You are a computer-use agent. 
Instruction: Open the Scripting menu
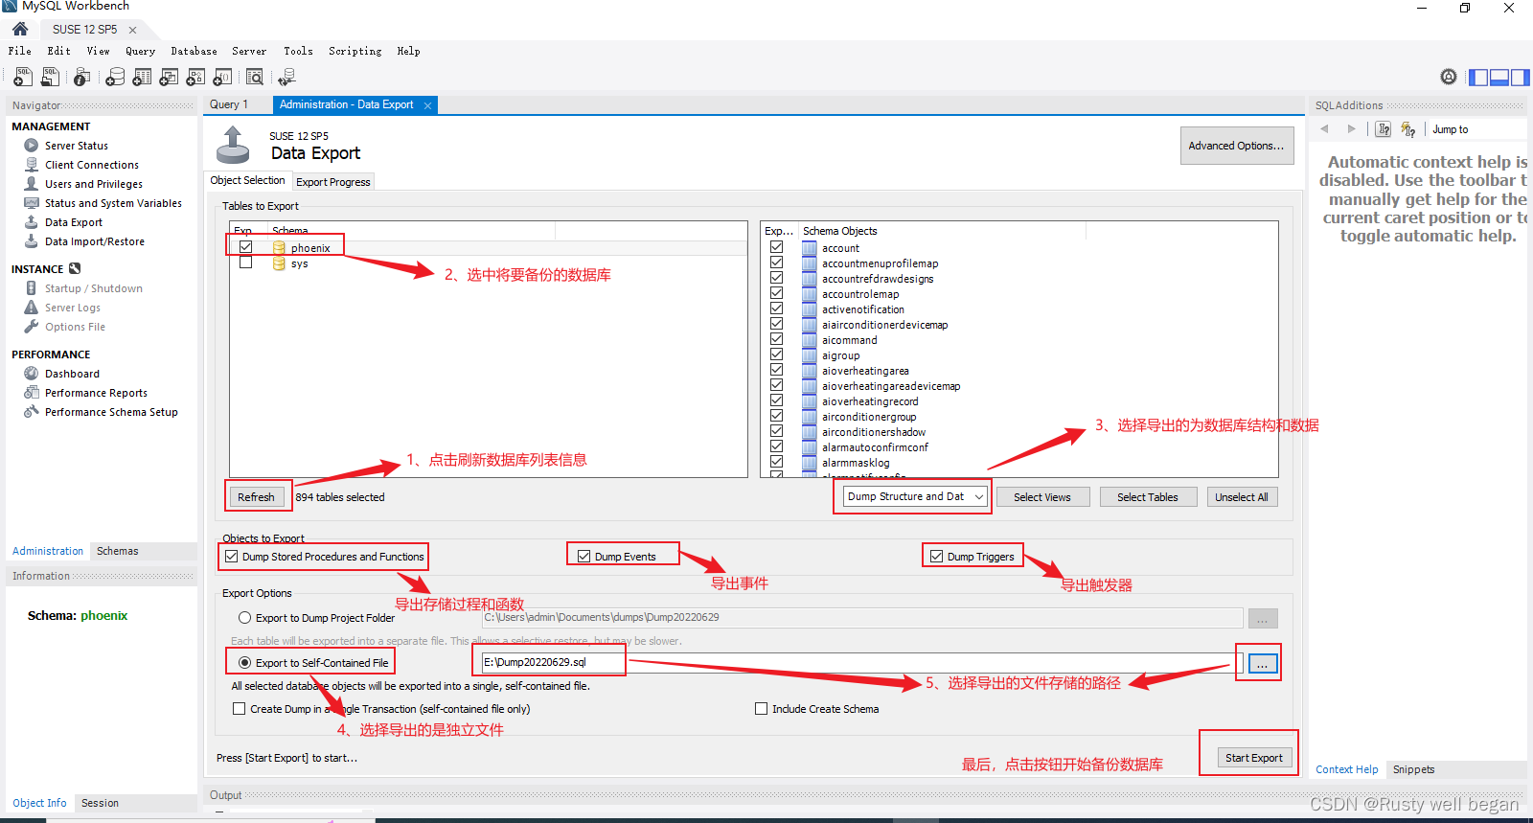coord(355,52)
